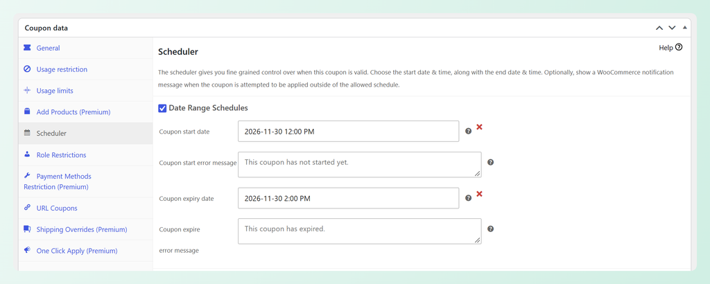Open the Add Products (Premium) tab
The height and width of the screenshot is (284, 710).
[85, 112]
